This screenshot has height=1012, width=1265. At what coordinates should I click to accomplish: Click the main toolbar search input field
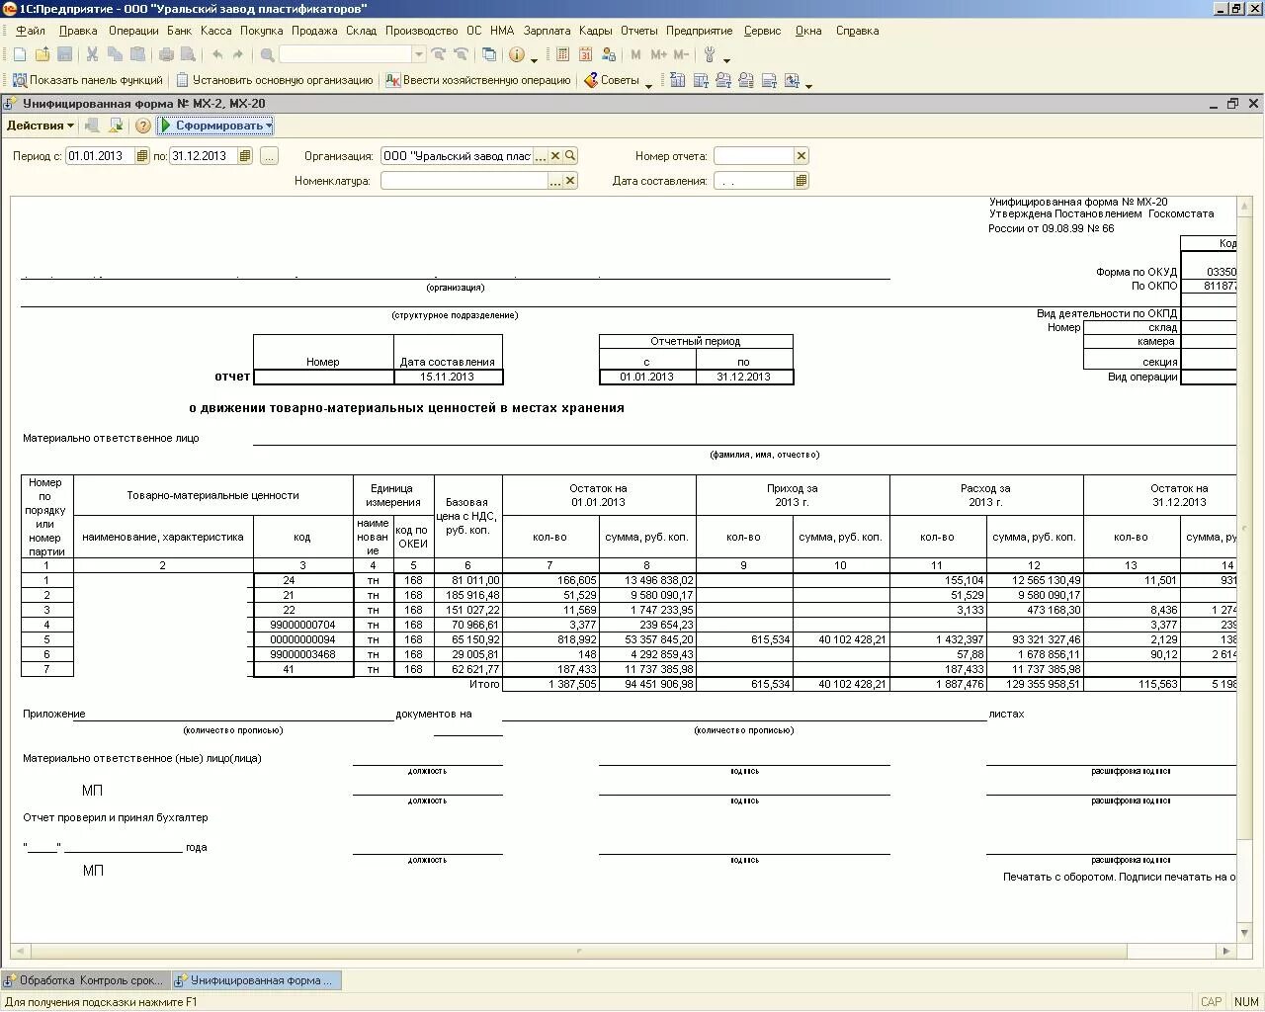coord(346,54)
